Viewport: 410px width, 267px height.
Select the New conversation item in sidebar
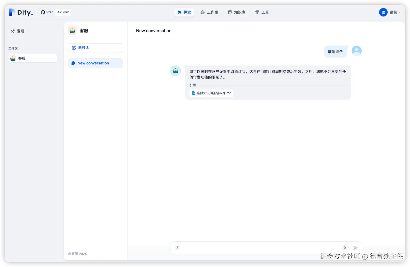(x=95, y=63)
